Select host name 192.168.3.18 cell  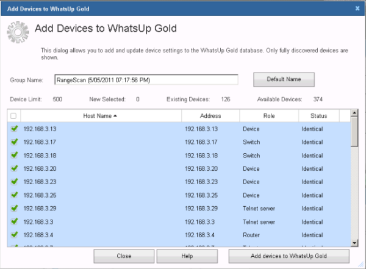(40, 156)
